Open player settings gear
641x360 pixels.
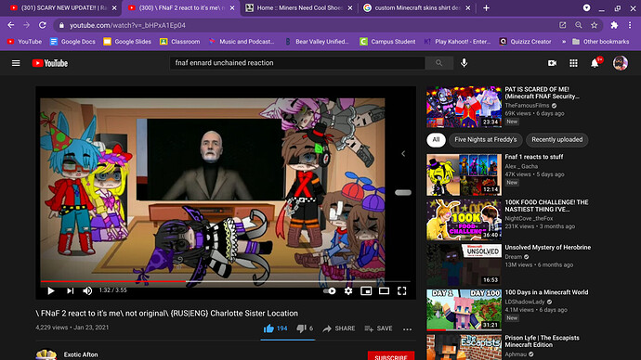pyautogui.click(x=348, y=290)
